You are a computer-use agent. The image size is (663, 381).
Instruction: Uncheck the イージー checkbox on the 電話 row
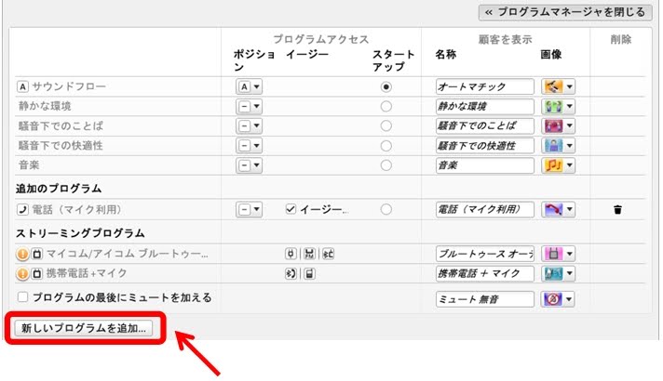coord(291,209)
